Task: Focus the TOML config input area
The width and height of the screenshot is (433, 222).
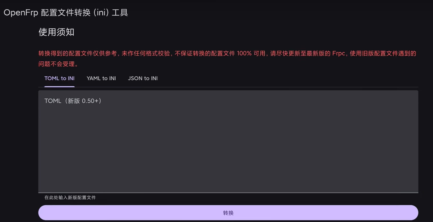Action: [x=228, y=142]
